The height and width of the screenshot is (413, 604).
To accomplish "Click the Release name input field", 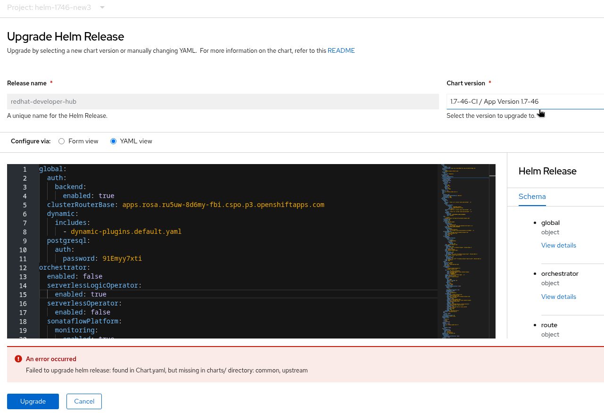I will pos(223,101).
